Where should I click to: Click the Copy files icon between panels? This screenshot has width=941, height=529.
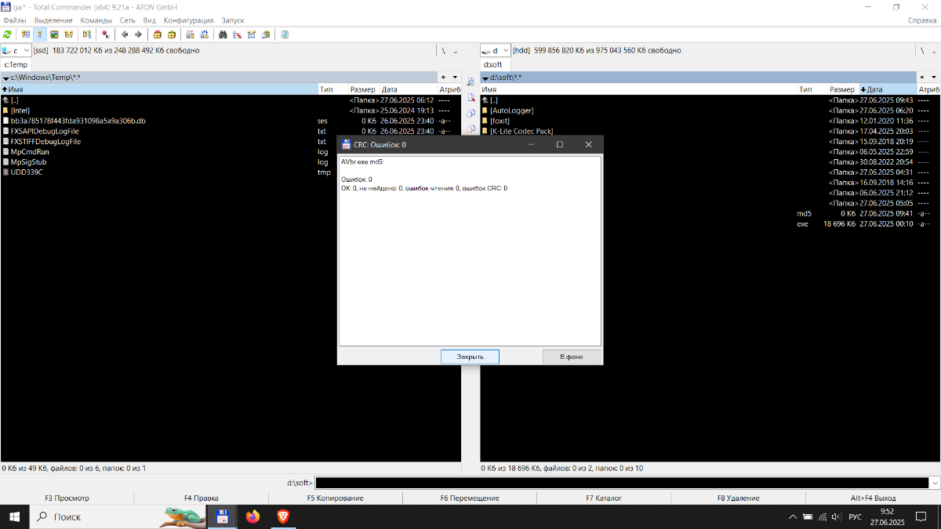[471, 114]
